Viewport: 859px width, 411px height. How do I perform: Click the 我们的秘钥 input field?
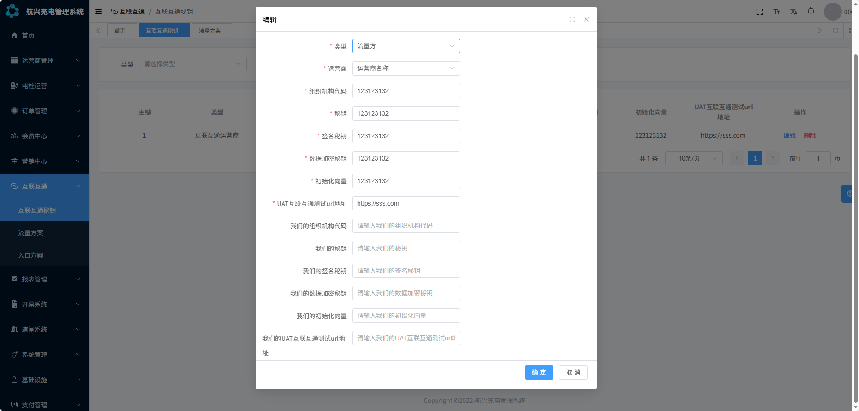coord(405,248)
